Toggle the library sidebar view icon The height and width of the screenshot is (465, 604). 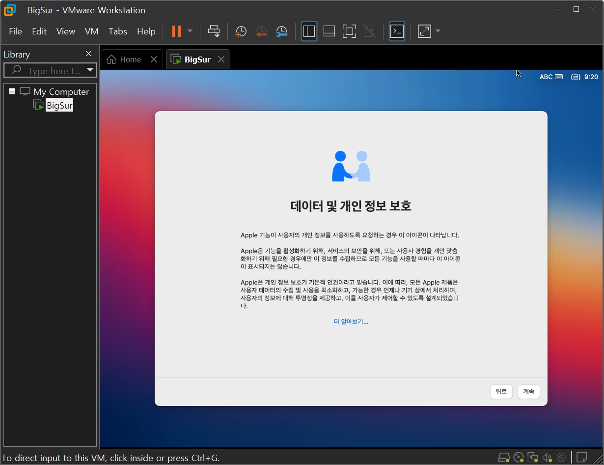[x=309, y=31]
